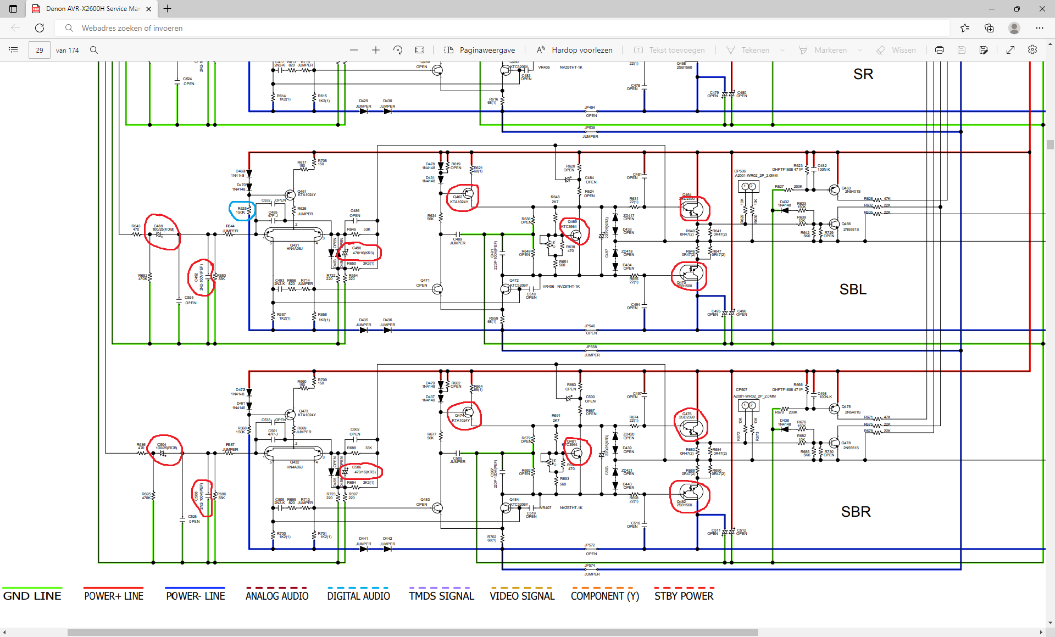Click the PDF search magnifier icon

(94, 50)
